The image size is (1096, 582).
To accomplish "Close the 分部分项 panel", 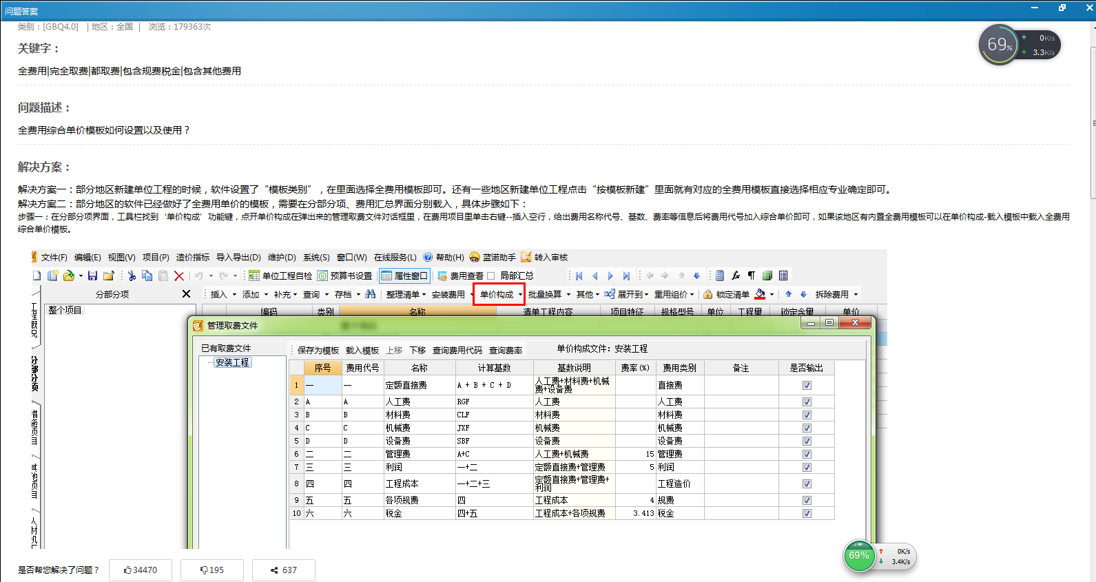I will pos(186,294).
